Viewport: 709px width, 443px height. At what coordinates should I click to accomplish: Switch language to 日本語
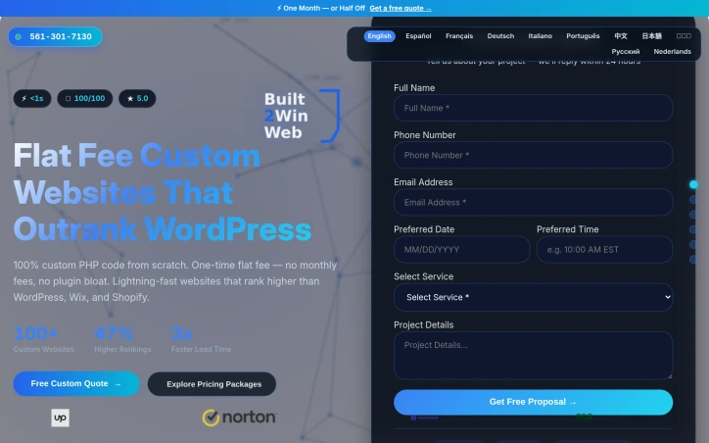click(x=651, y=36)
